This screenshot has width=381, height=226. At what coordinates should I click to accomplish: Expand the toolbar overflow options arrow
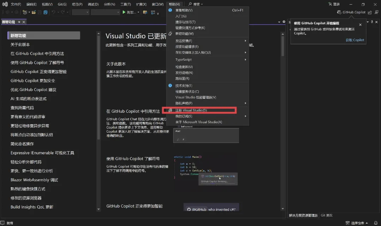[158, 13]
